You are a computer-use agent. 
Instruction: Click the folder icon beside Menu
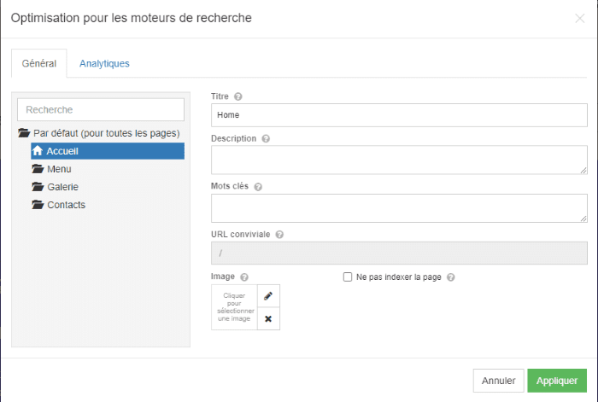[x=38, y=168]
